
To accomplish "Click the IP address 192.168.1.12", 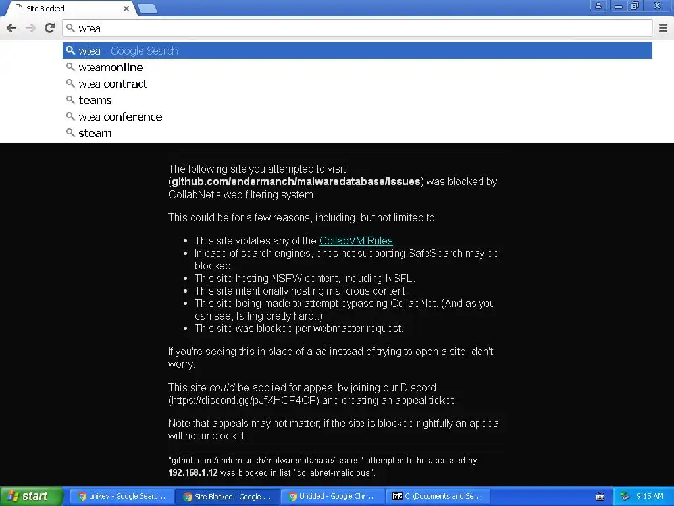I will pyautogui.click(x=193, y=472).
